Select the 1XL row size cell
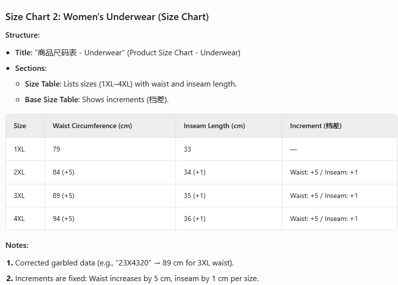The width and height of the screenshot is (398, 285). [x=19, y=150]
